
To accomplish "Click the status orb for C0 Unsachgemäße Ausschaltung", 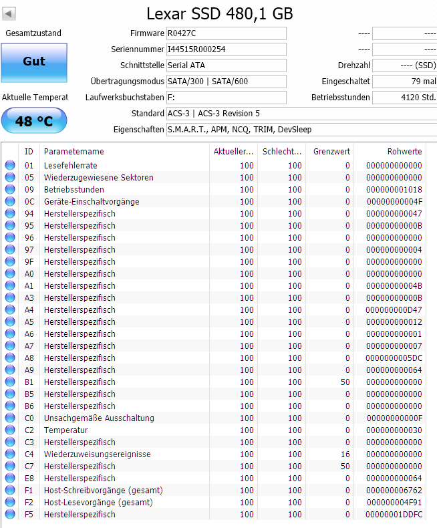I will click(x=10, y=418).
